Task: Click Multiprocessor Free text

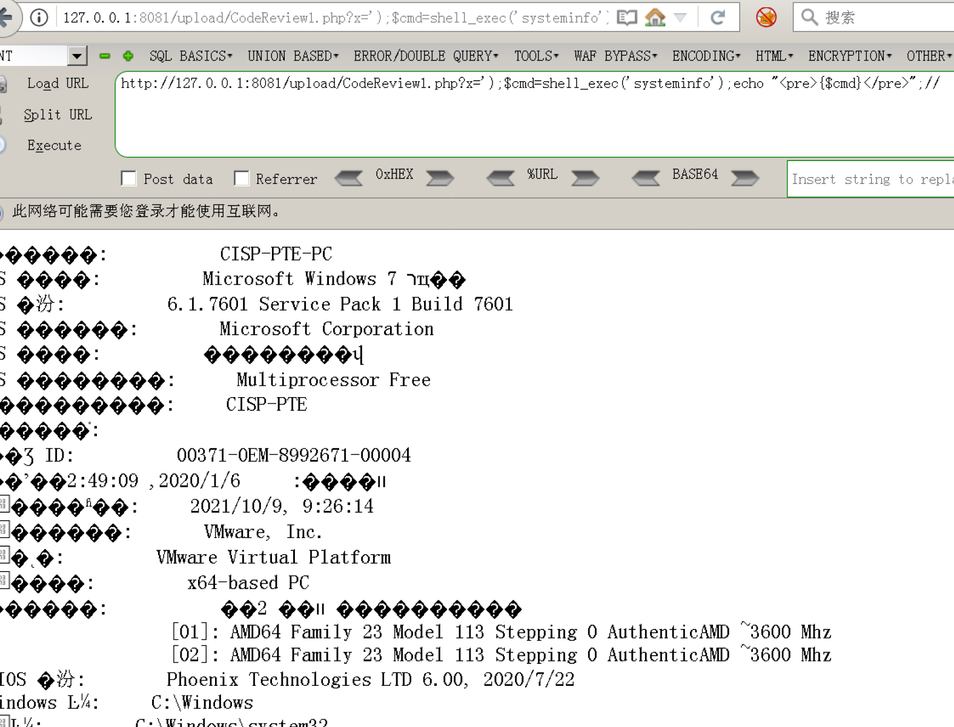Action: 333,380
